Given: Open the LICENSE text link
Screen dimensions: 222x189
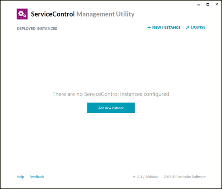Looking at the screenshot, I should [x=198, y=27].
